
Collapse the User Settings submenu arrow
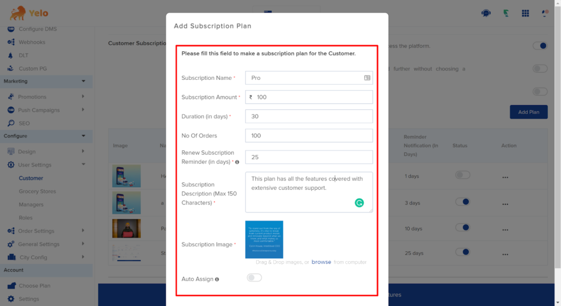click(83, 164)
